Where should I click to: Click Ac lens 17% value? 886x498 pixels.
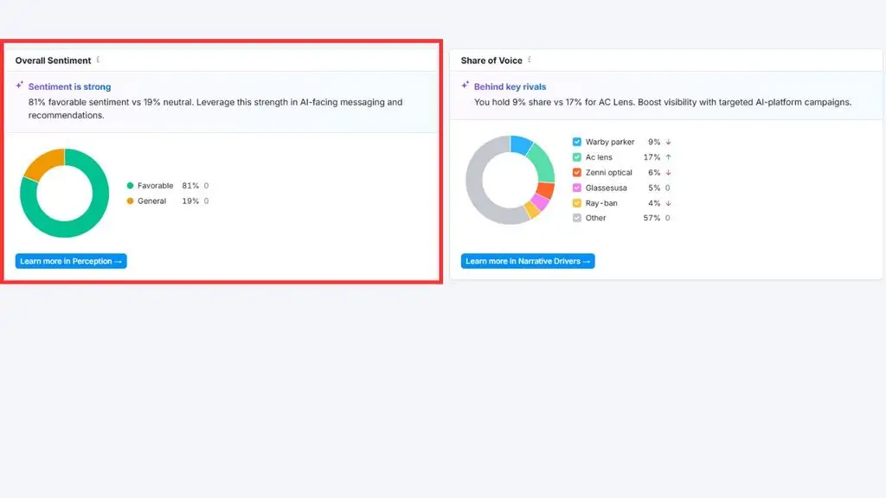652,157
